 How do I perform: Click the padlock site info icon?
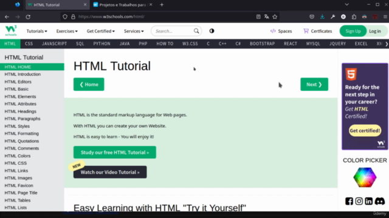coord(73,16)
